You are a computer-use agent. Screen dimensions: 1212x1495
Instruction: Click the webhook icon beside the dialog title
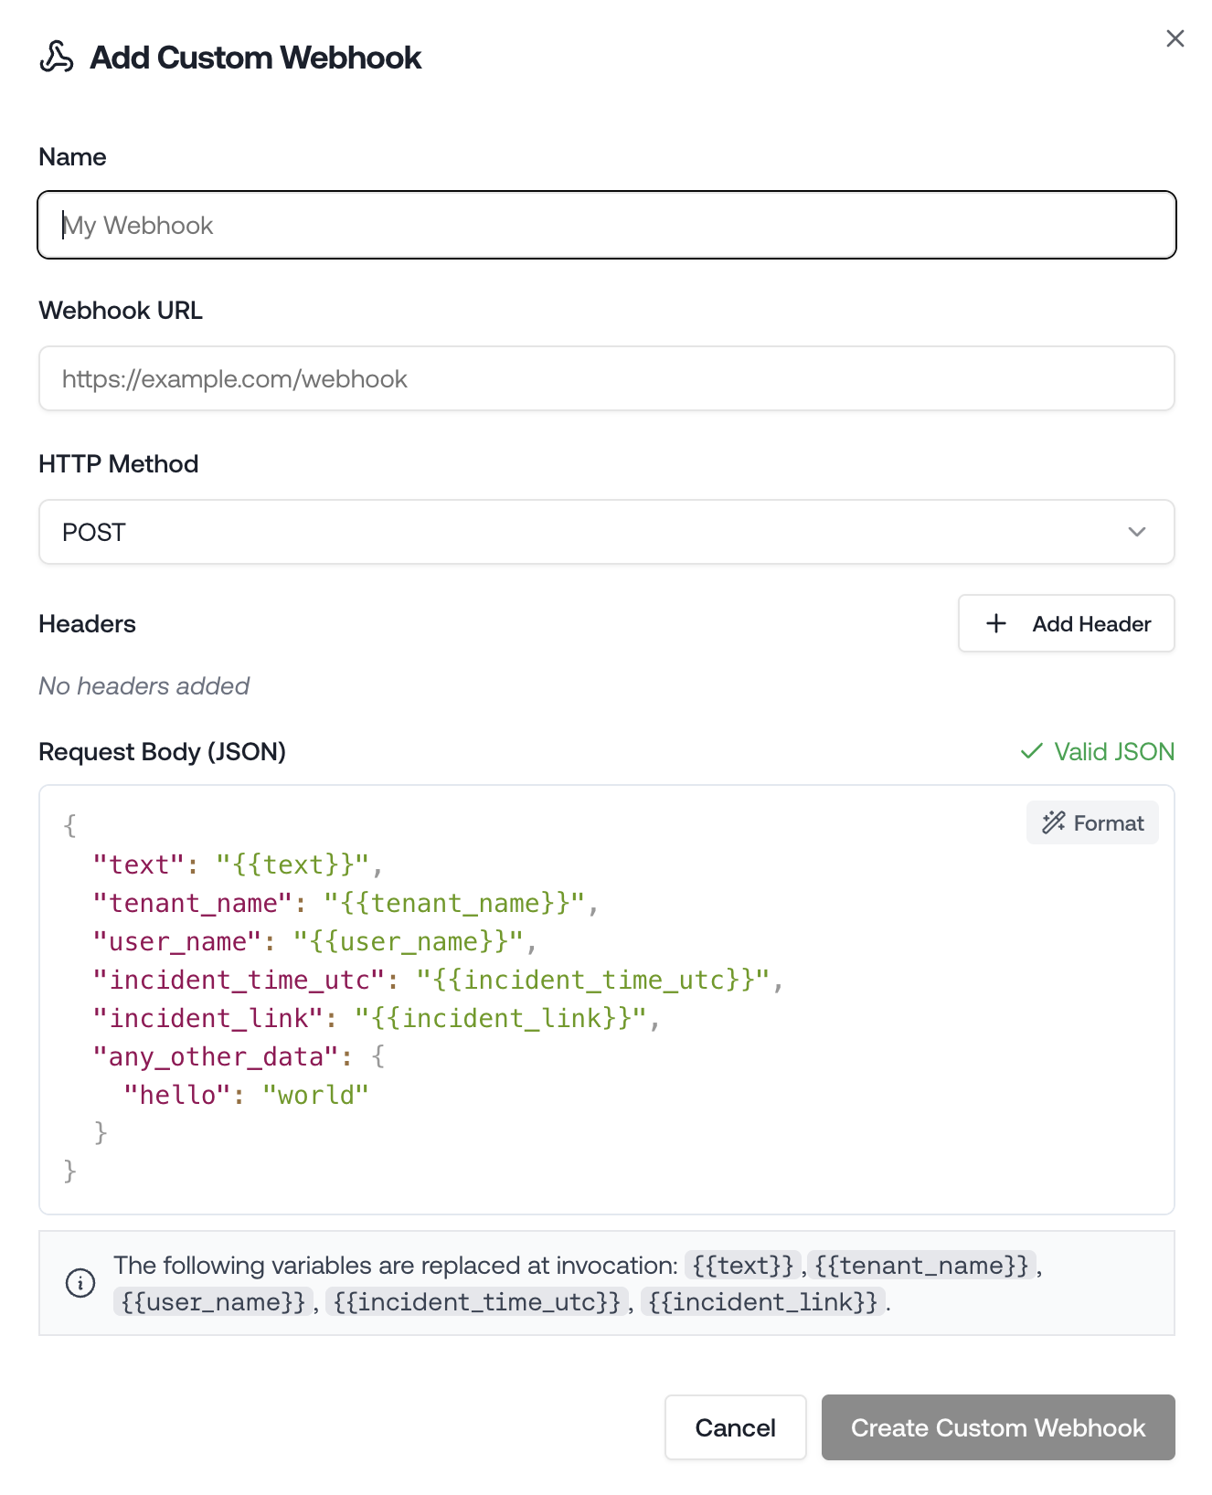click(57, 57)
